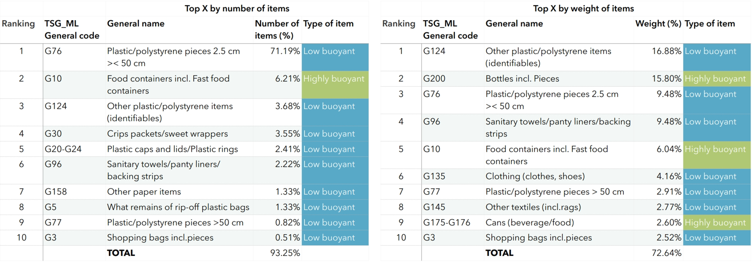
Task: Click the "Top X by number of items" heading
Action: (237, 8)
